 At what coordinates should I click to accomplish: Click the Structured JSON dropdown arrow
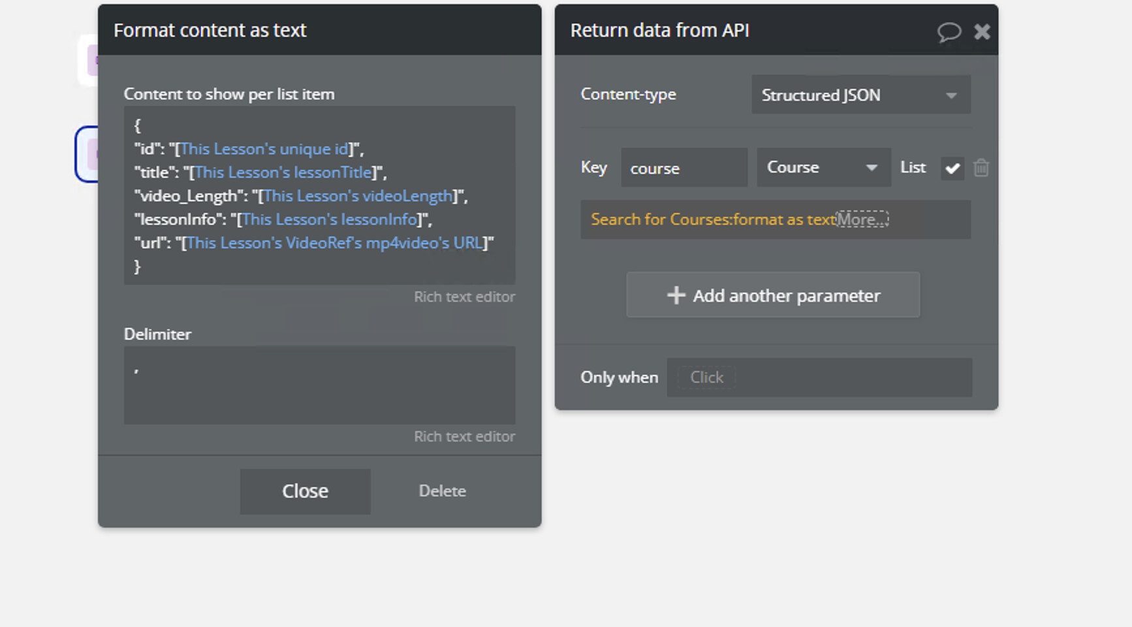(x=951, y=96)
